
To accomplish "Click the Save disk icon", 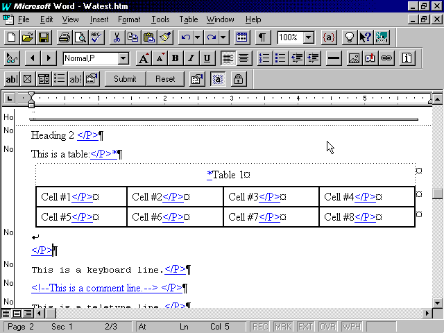I will click(x=43, y=37).
